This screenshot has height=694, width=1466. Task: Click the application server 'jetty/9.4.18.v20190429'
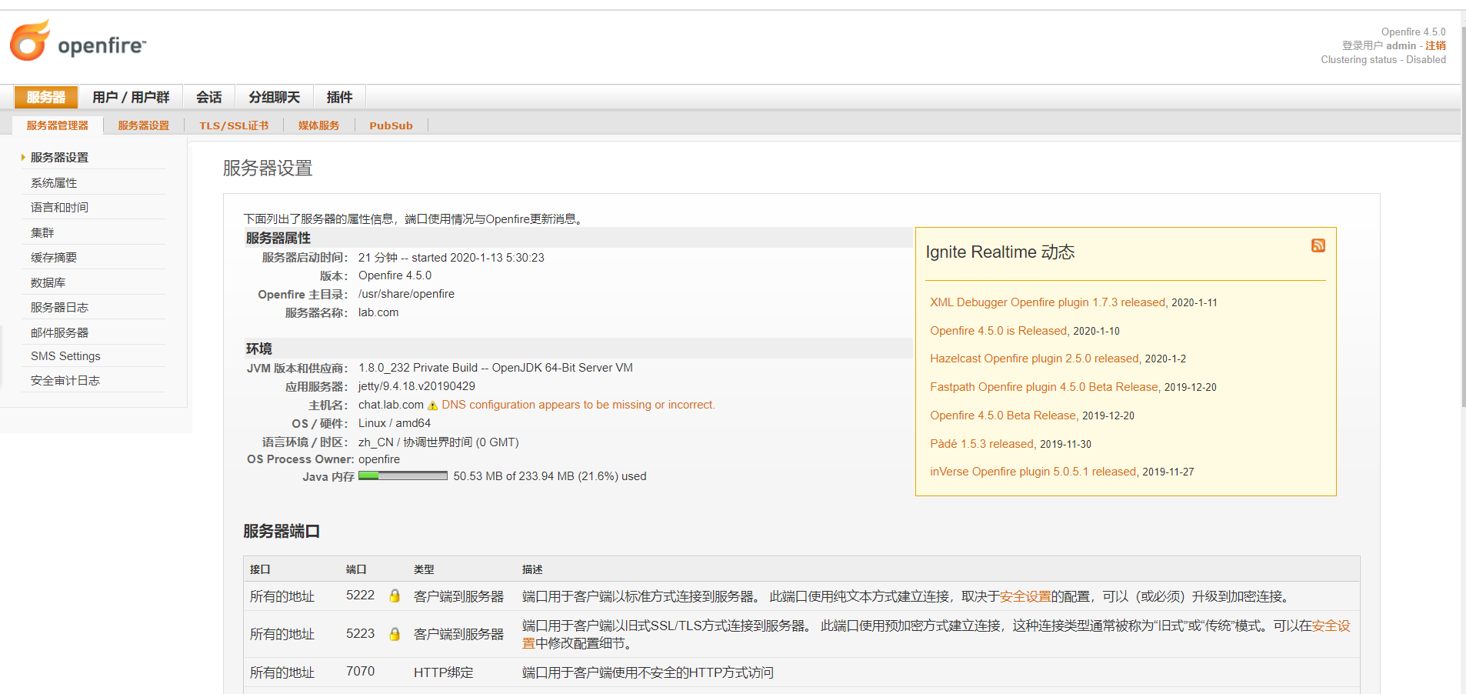pos(417,386)
